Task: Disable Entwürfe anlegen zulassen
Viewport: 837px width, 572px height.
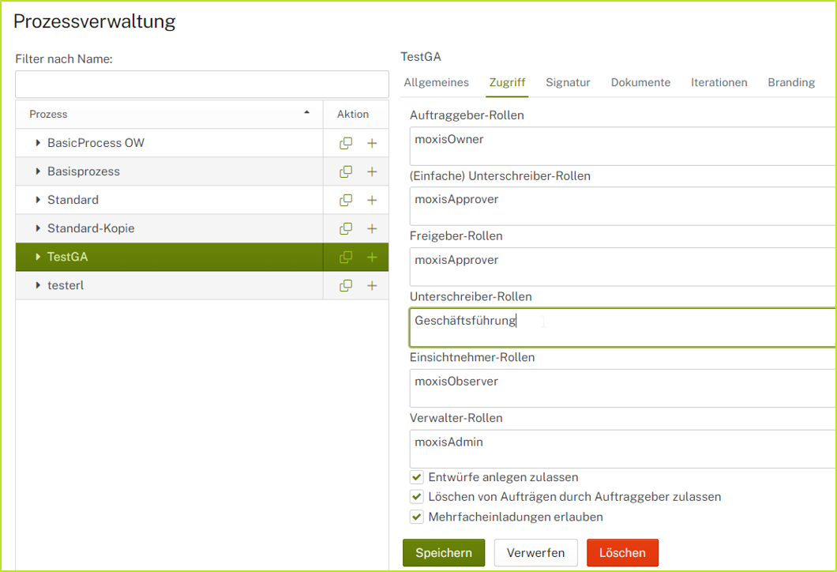Action: pos(416,477)
